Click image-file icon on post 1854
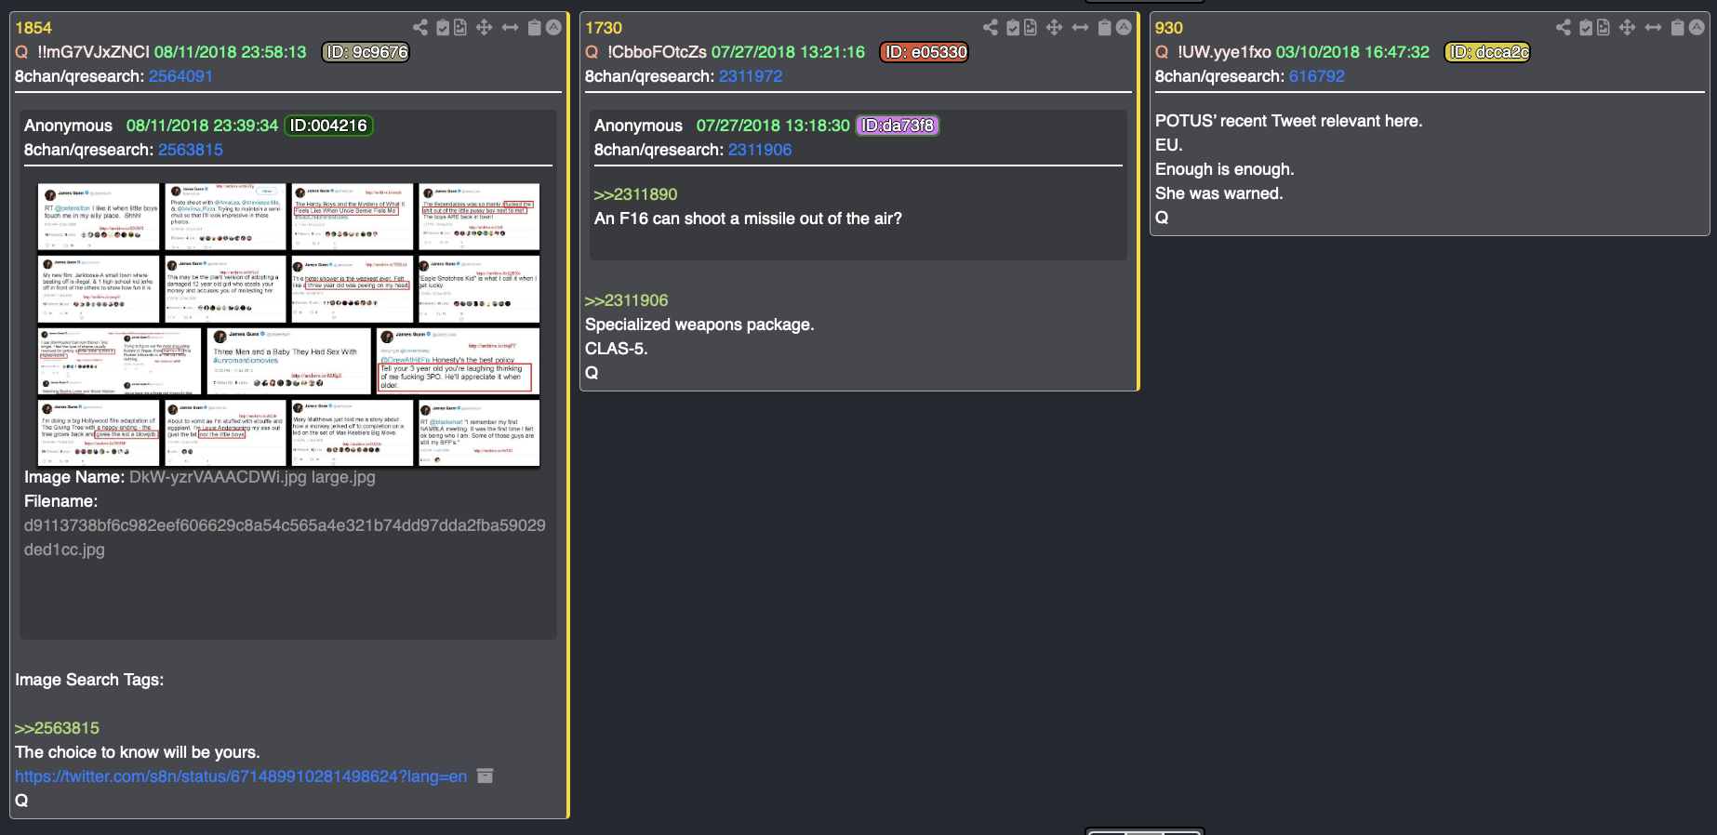Screen dimensions: 1717x835 (x=460, y=28)
